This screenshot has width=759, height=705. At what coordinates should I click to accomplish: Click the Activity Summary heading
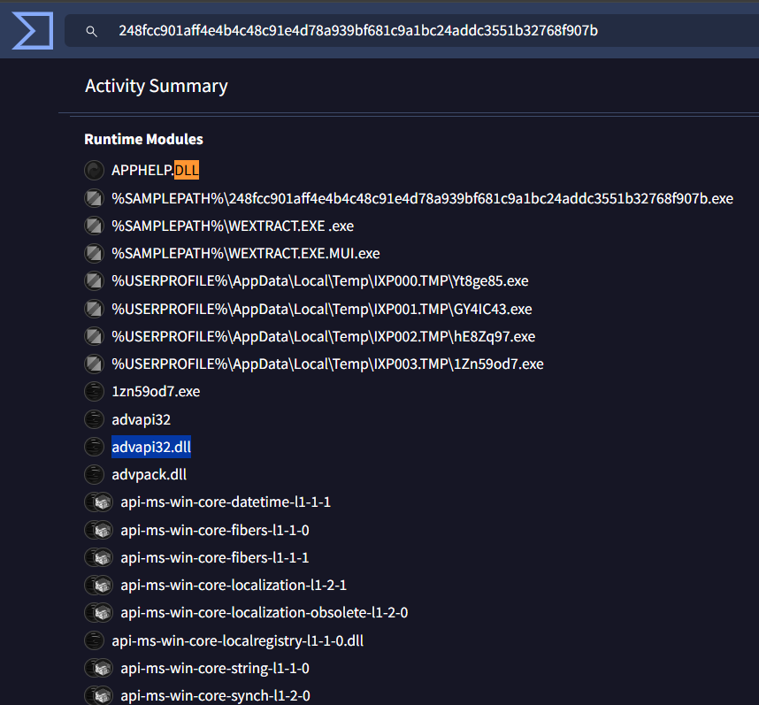[157, 86]
